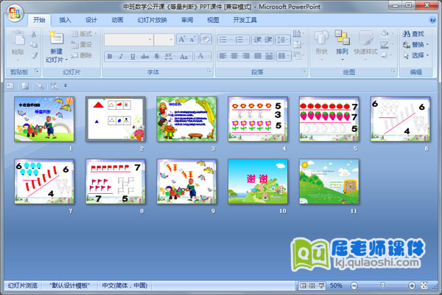Click the zoom slider handle
This screenshot has height=295, width=442.
383,285
